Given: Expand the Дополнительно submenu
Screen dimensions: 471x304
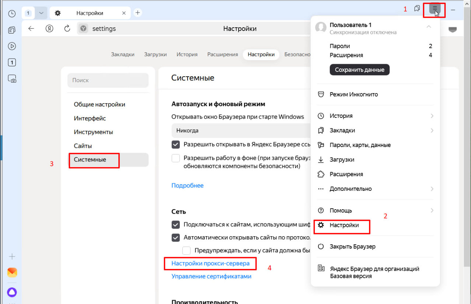Looking at the screenshot, I should pos(432,189).
